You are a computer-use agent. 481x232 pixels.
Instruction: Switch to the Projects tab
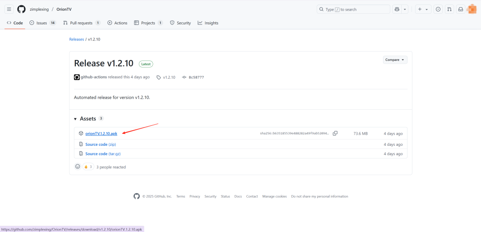(148, 23)
